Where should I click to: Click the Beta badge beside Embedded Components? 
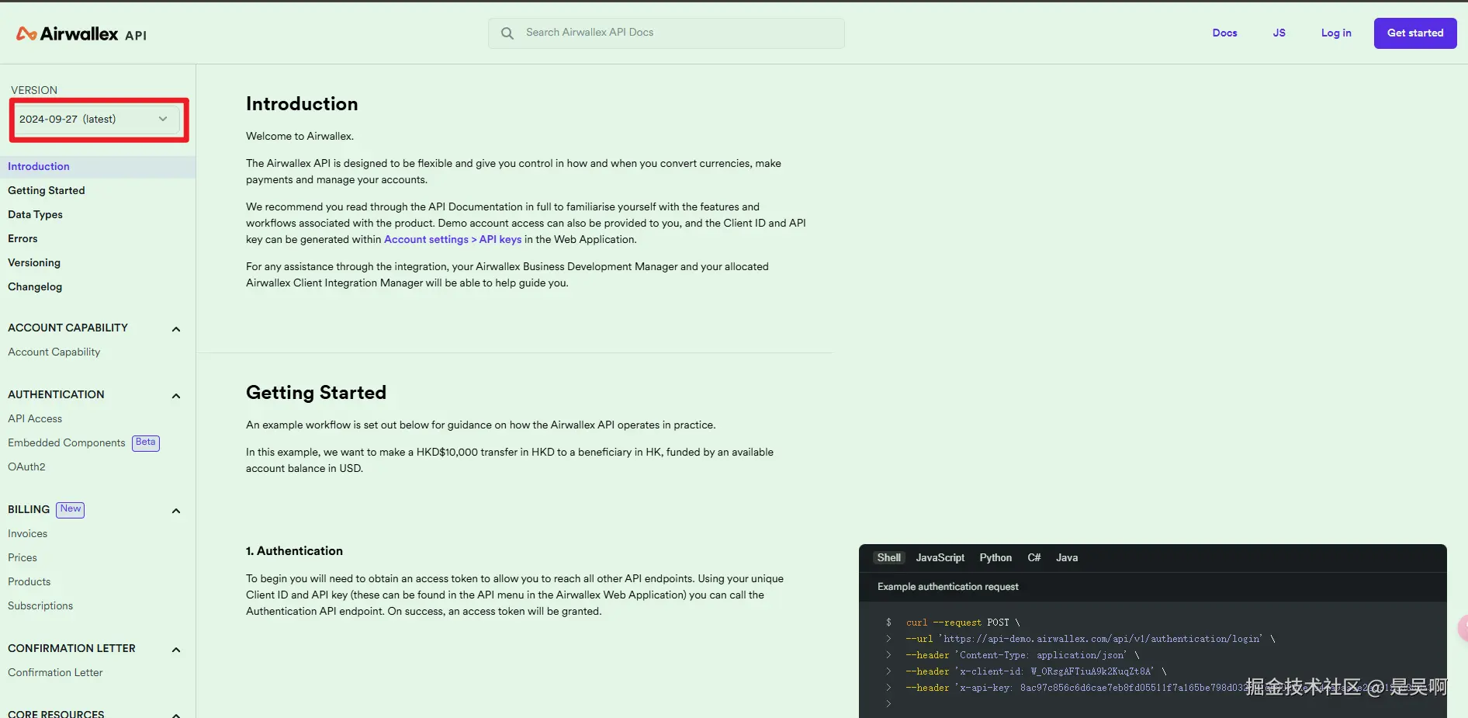pyautogui.click(x=146, y=442)
